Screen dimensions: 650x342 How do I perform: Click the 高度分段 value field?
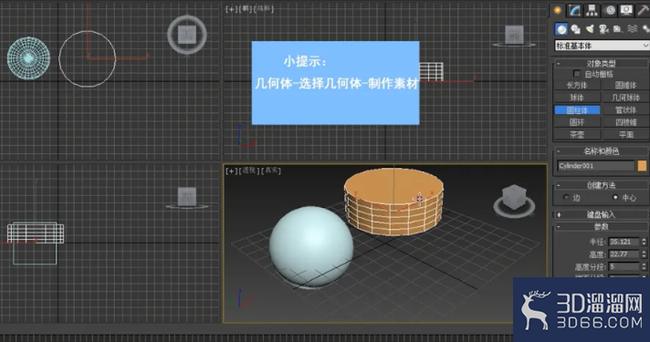(x=624, y=266)
